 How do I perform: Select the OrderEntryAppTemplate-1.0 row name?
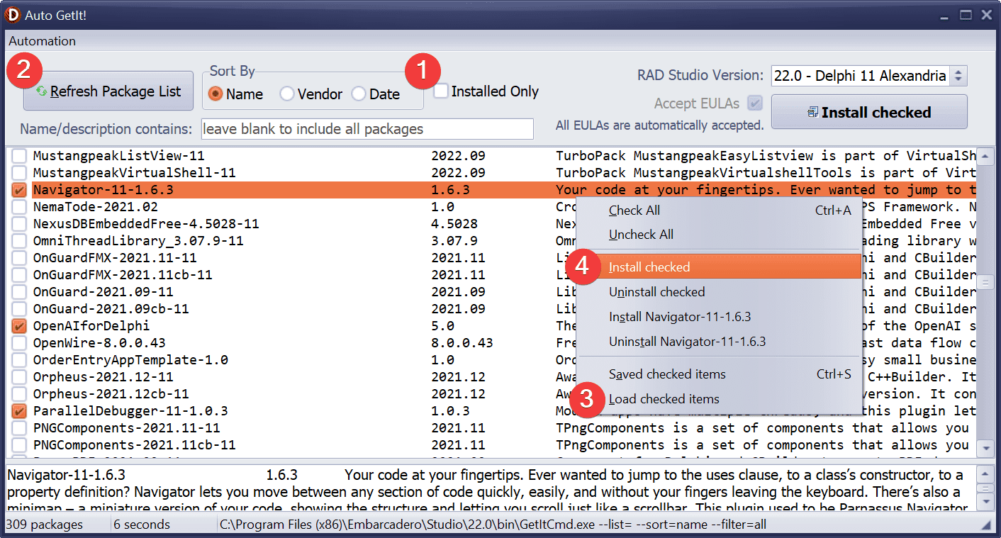[130, 360]
